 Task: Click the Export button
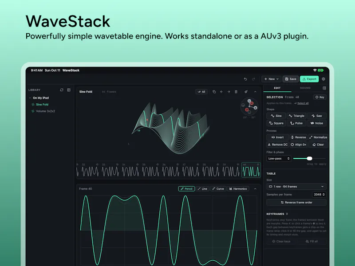point(309,79)
